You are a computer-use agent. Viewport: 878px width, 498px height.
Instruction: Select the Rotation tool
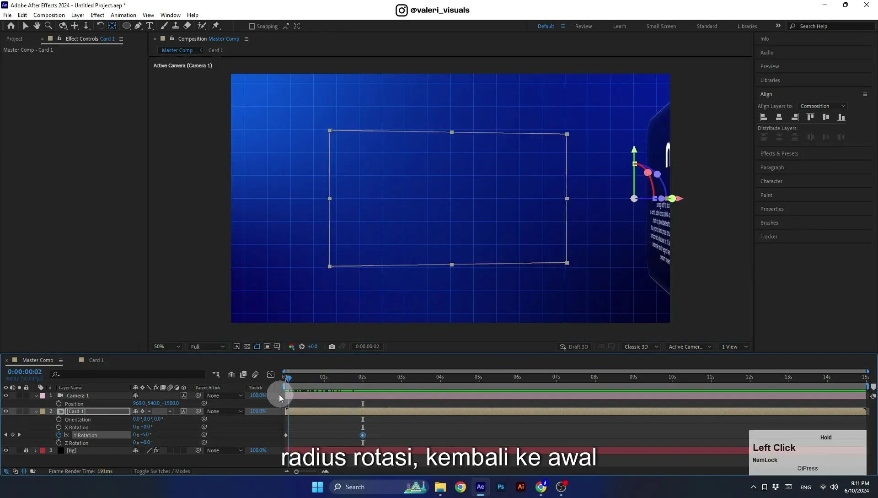[100, 26]
